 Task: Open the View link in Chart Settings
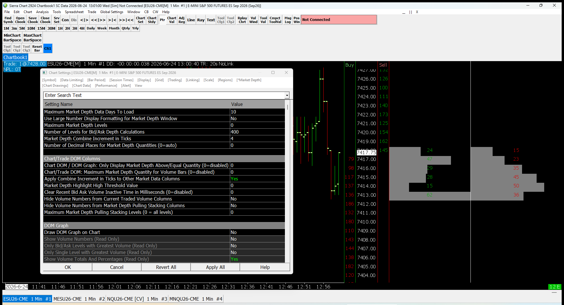point(138,86)
